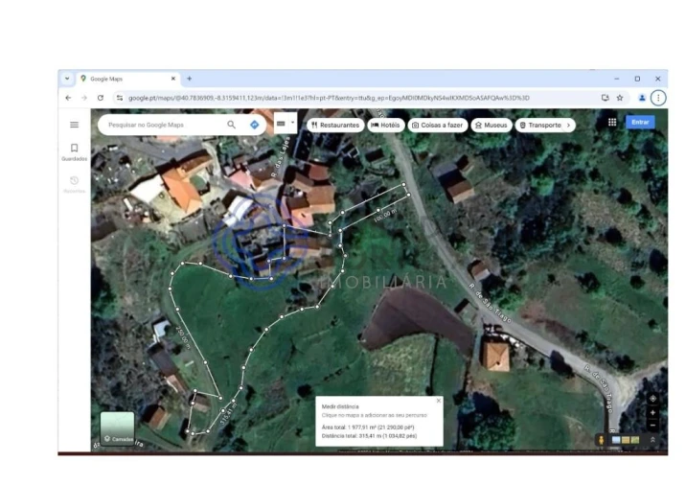
Task: Bookmark this page with the star icon
Action: 620,98
